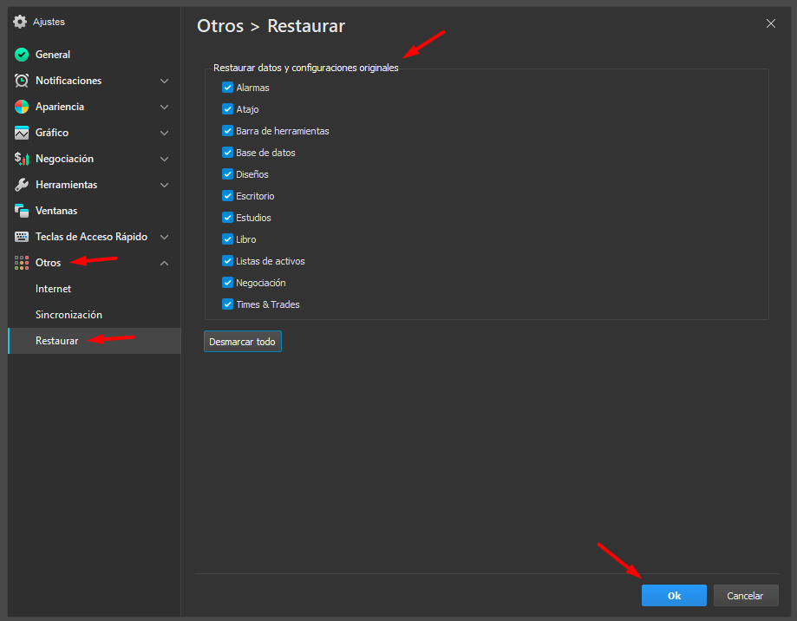This screenshot has height=621, width=797.
Task: Expand the Herramientas section chevron
Action: (x=165, y=185)
